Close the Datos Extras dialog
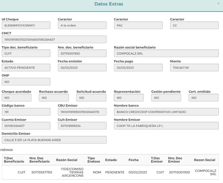Screen dimensions: 223x183 [x=218, y=4]
